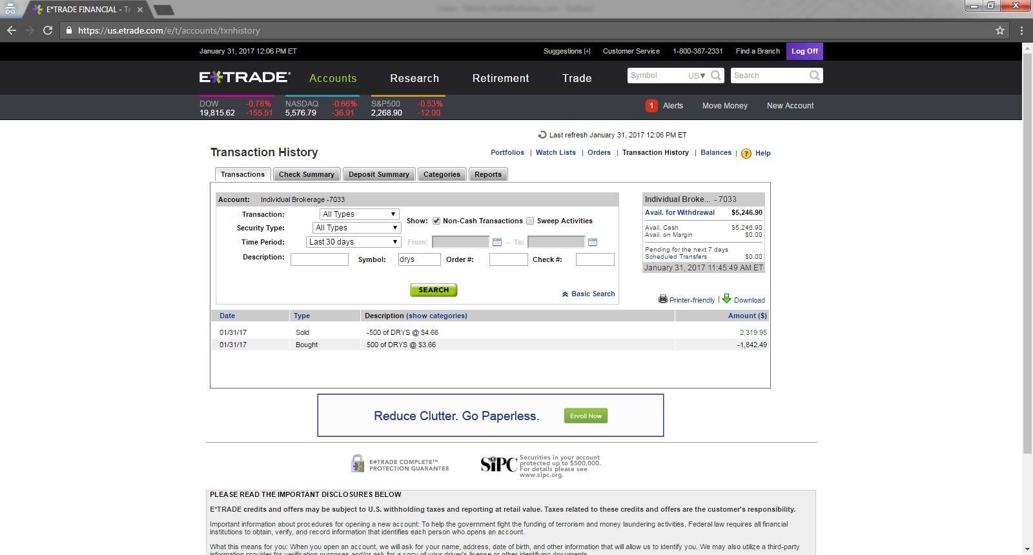Screen dimensions: 1033x555
Task: Click the E*TRADE logo
Action: click(x=245, y=77)
